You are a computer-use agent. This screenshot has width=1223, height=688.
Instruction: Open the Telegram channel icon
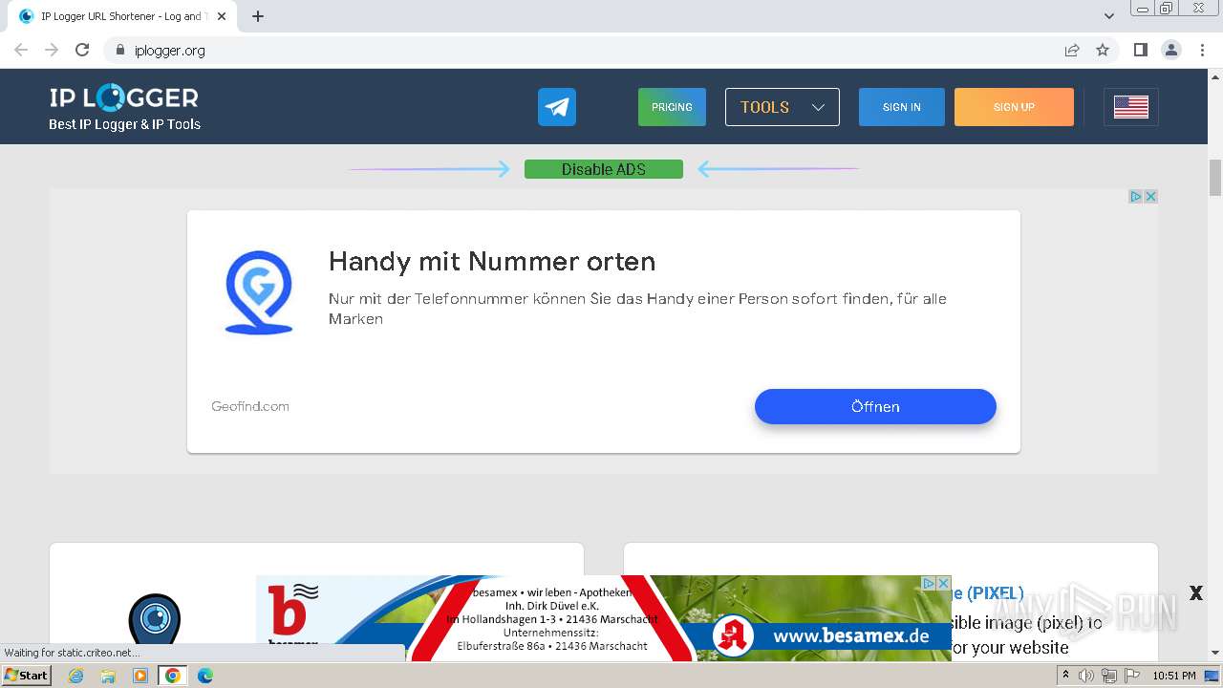tap(557, 107)
